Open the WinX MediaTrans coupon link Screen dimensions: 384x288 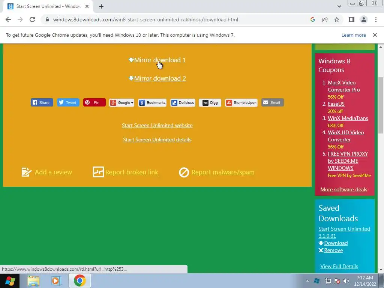(348, 118)
